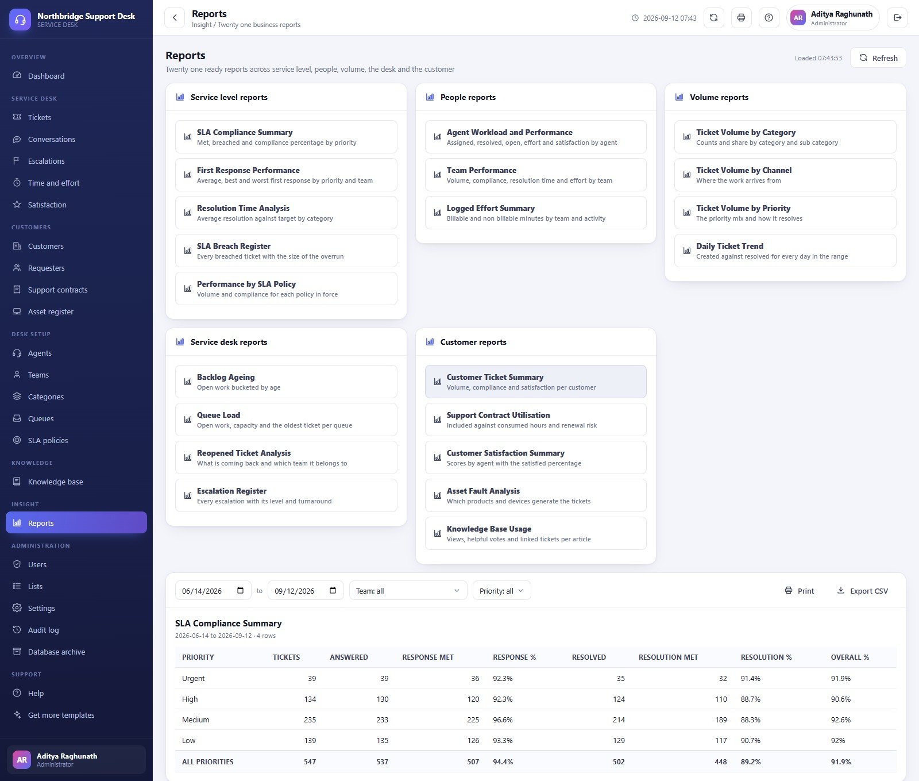Open Tickets in the sidebar

click(x=76, y=117)
